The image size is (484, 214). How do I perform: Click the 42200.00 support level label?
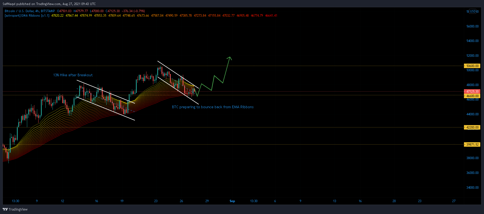coord(472,127)
